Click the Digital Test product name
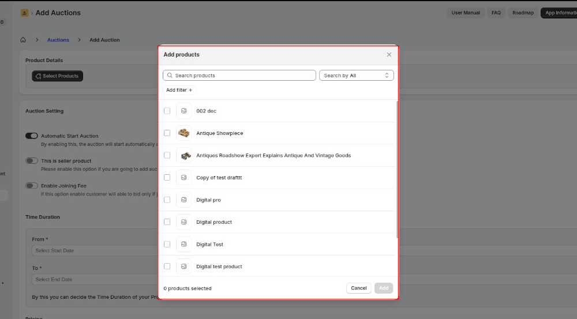577x319 pixels. (x=210, y=245)
